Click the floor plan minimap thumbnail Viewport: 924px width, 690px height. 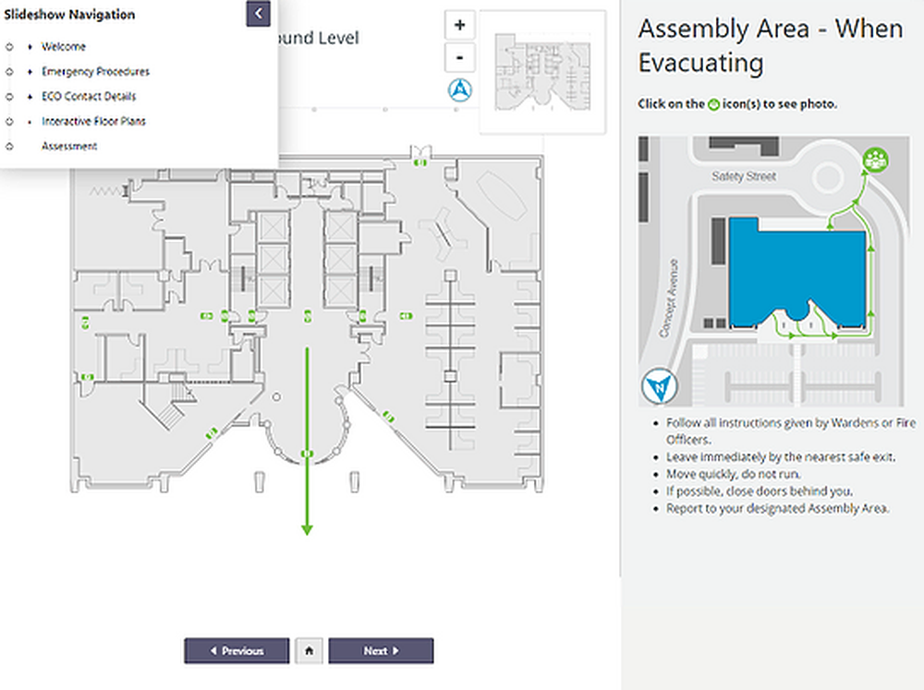pyautogui.click(x=542, y=72)
